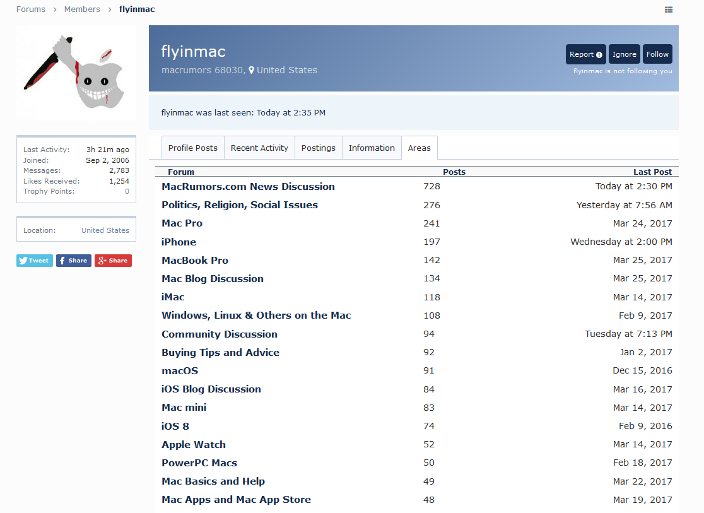This screenshot has width=704, height=513.
Task: Click the Today at 2:30 PM last post
Action: point(633,186)
